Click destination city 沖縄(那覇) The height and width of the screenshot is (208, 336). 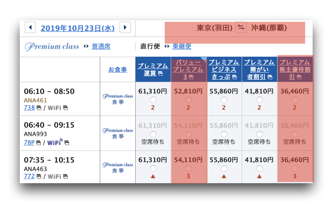[269, 28]
